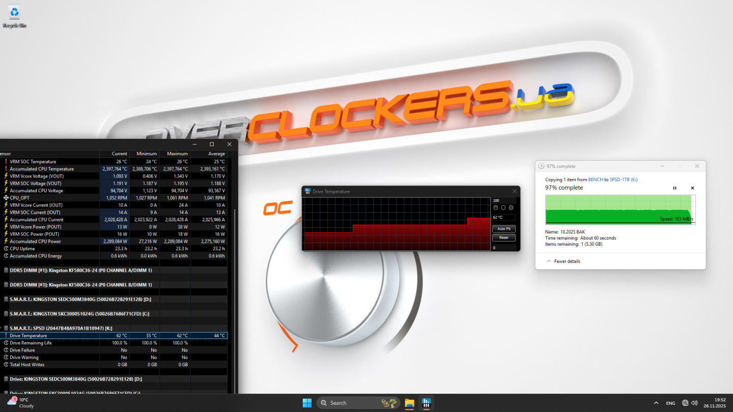Click the graph maximum field showing 100

tap(504, 200)
